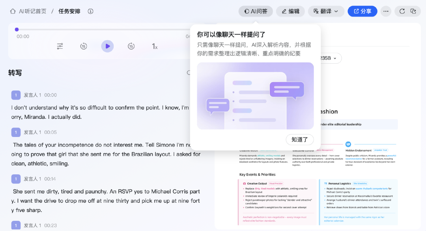Viewport: 426px width, 231px height.
Task: Click the 编辑 edit button
Action: point(290,11)
